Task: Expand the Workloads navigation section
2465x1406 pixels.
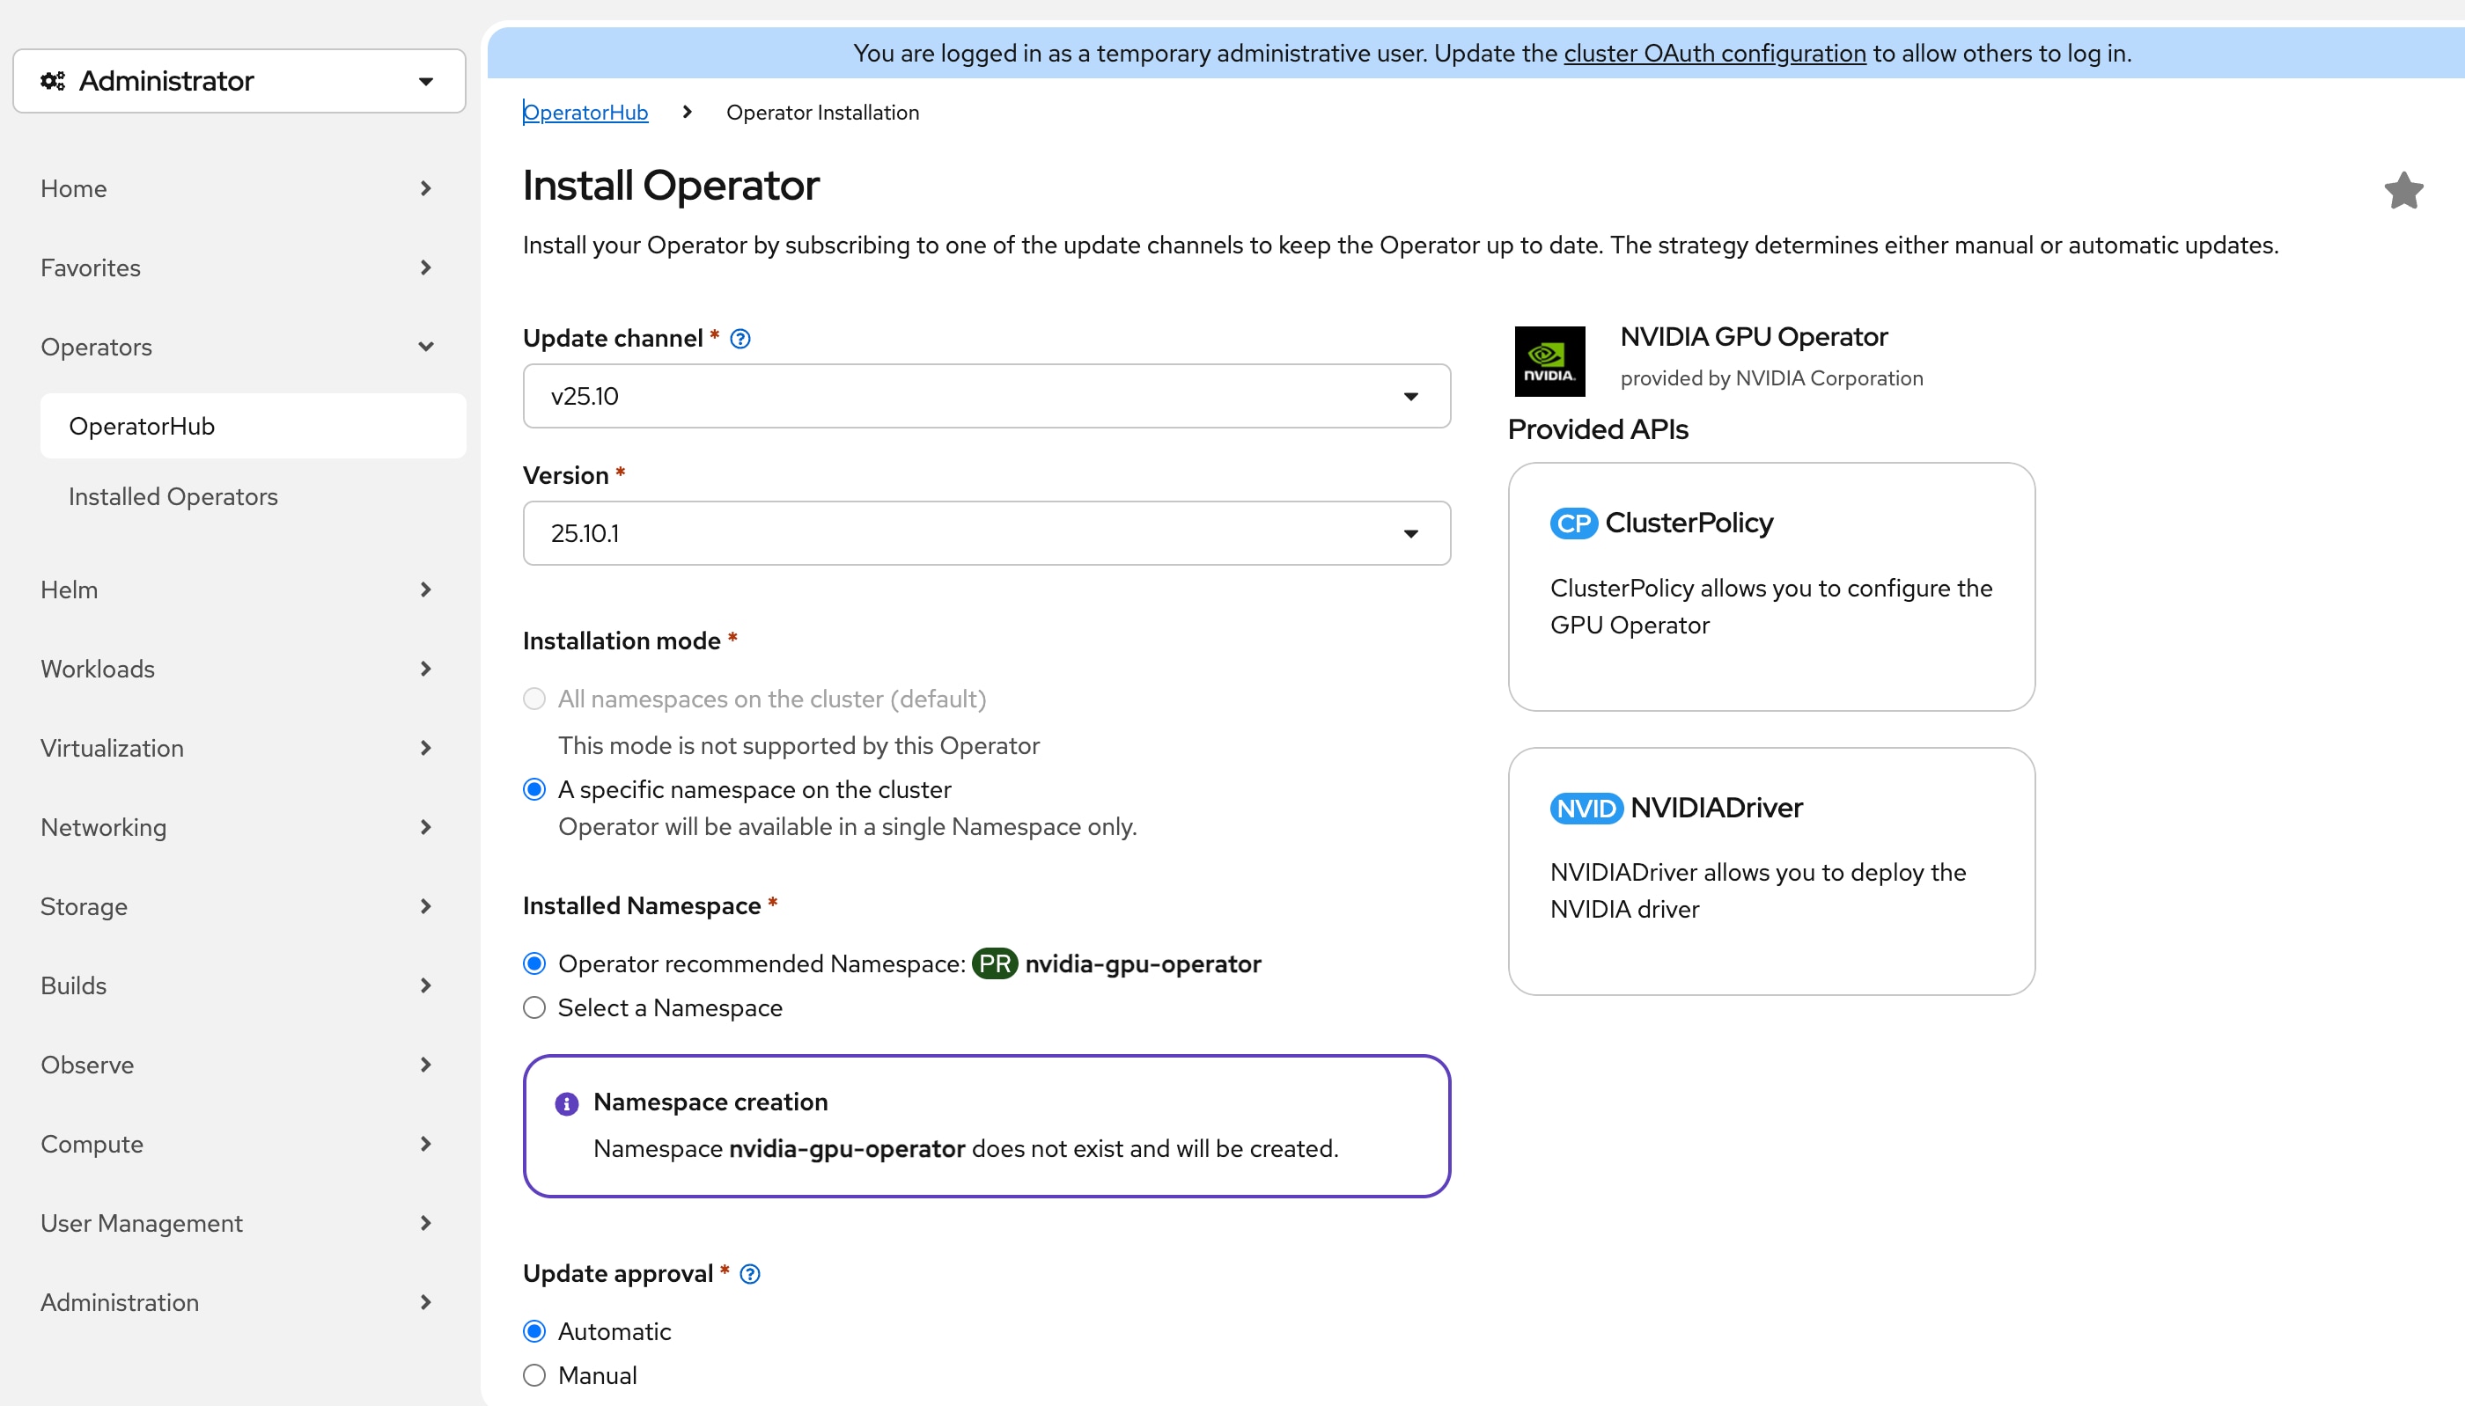Action: coord(239,670)
